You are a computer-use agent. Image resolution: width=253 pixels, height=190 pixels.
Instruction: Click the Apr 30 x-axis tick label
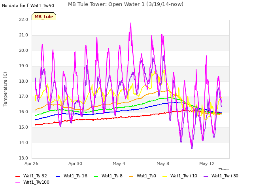coord(75,163)
